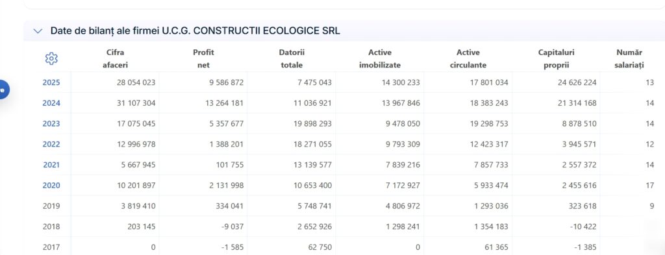Screen dimensions: 665x255
Task: Select turnover value 31 107 304
Action: pos(136,103)
